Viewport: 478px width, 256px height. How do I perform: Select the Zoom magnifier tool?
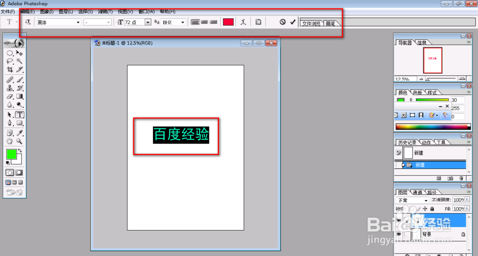coord(20,141)
